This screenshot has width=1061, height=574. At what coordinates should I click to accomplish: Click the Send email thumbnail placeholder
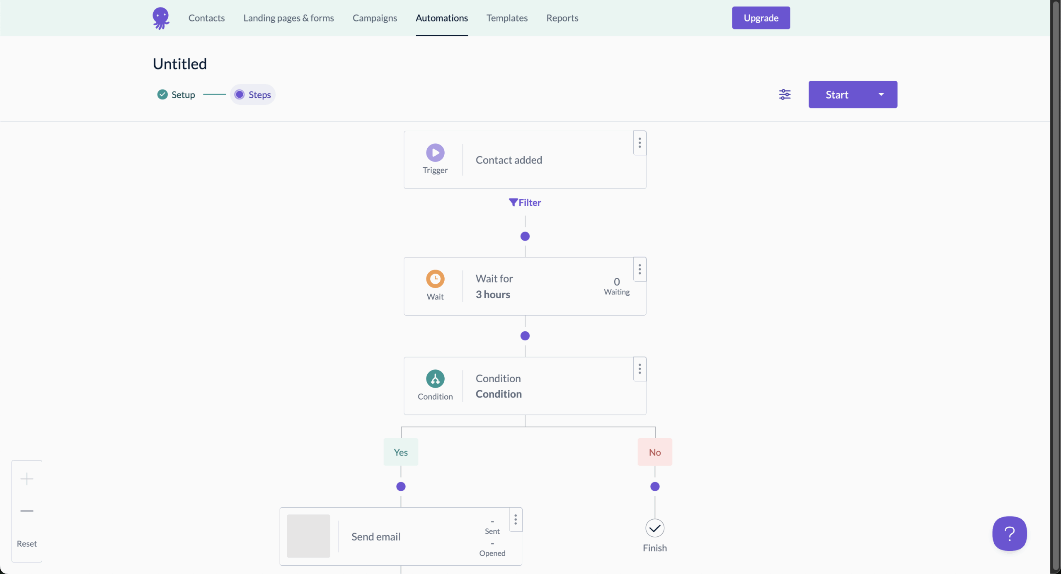pos(308,536)
